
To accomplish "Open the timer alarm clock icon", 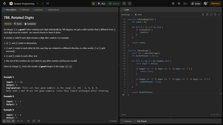I will tap(124, 4).
